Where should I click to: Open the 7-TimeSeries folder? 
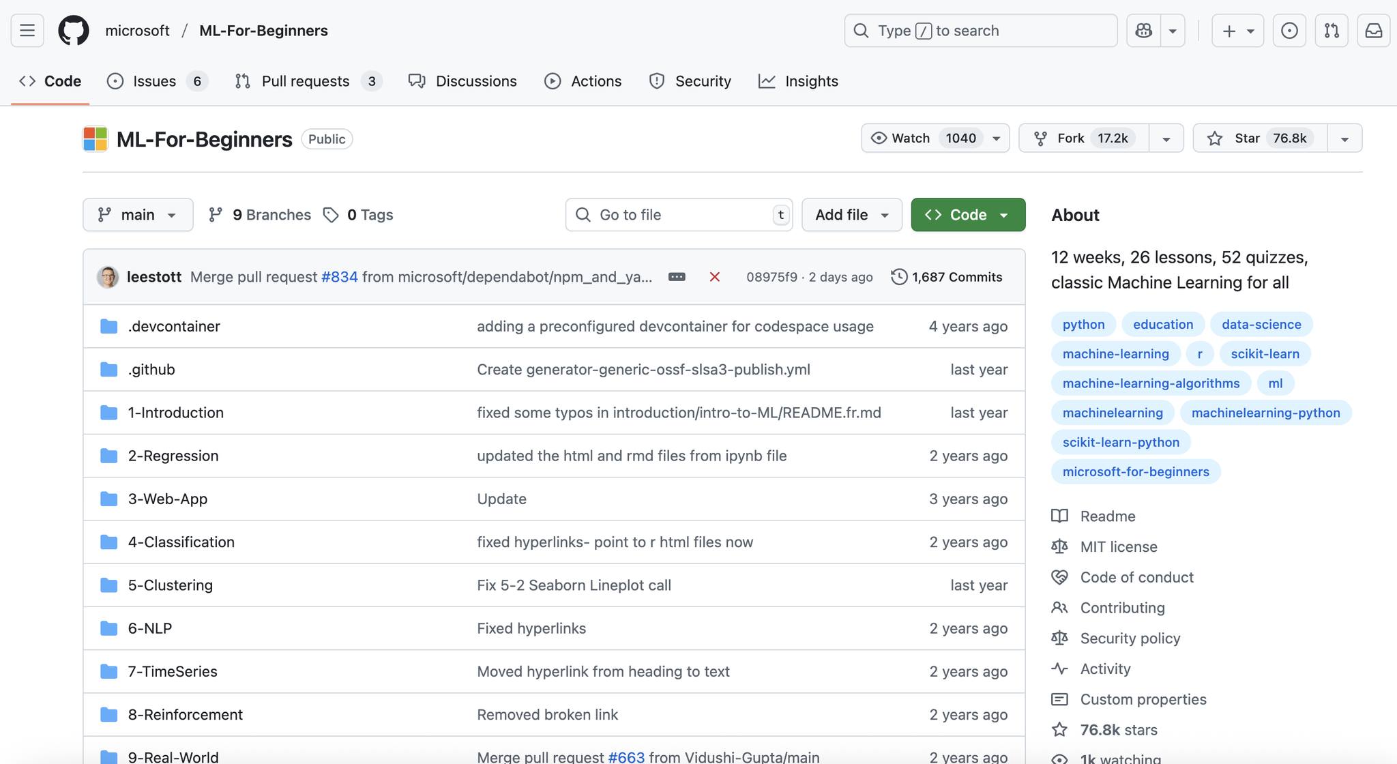point(173,672)
